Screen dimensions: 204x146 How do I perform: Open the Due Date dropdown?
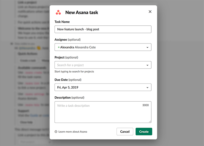pyautogui.click(x=103, y=87)
